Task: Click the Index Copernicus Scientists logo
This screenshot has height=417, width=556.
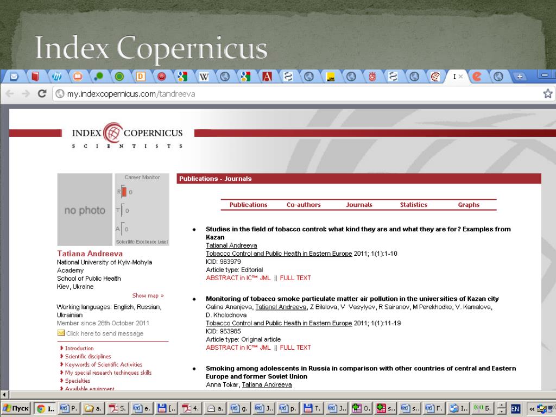Action: point(127,135)
